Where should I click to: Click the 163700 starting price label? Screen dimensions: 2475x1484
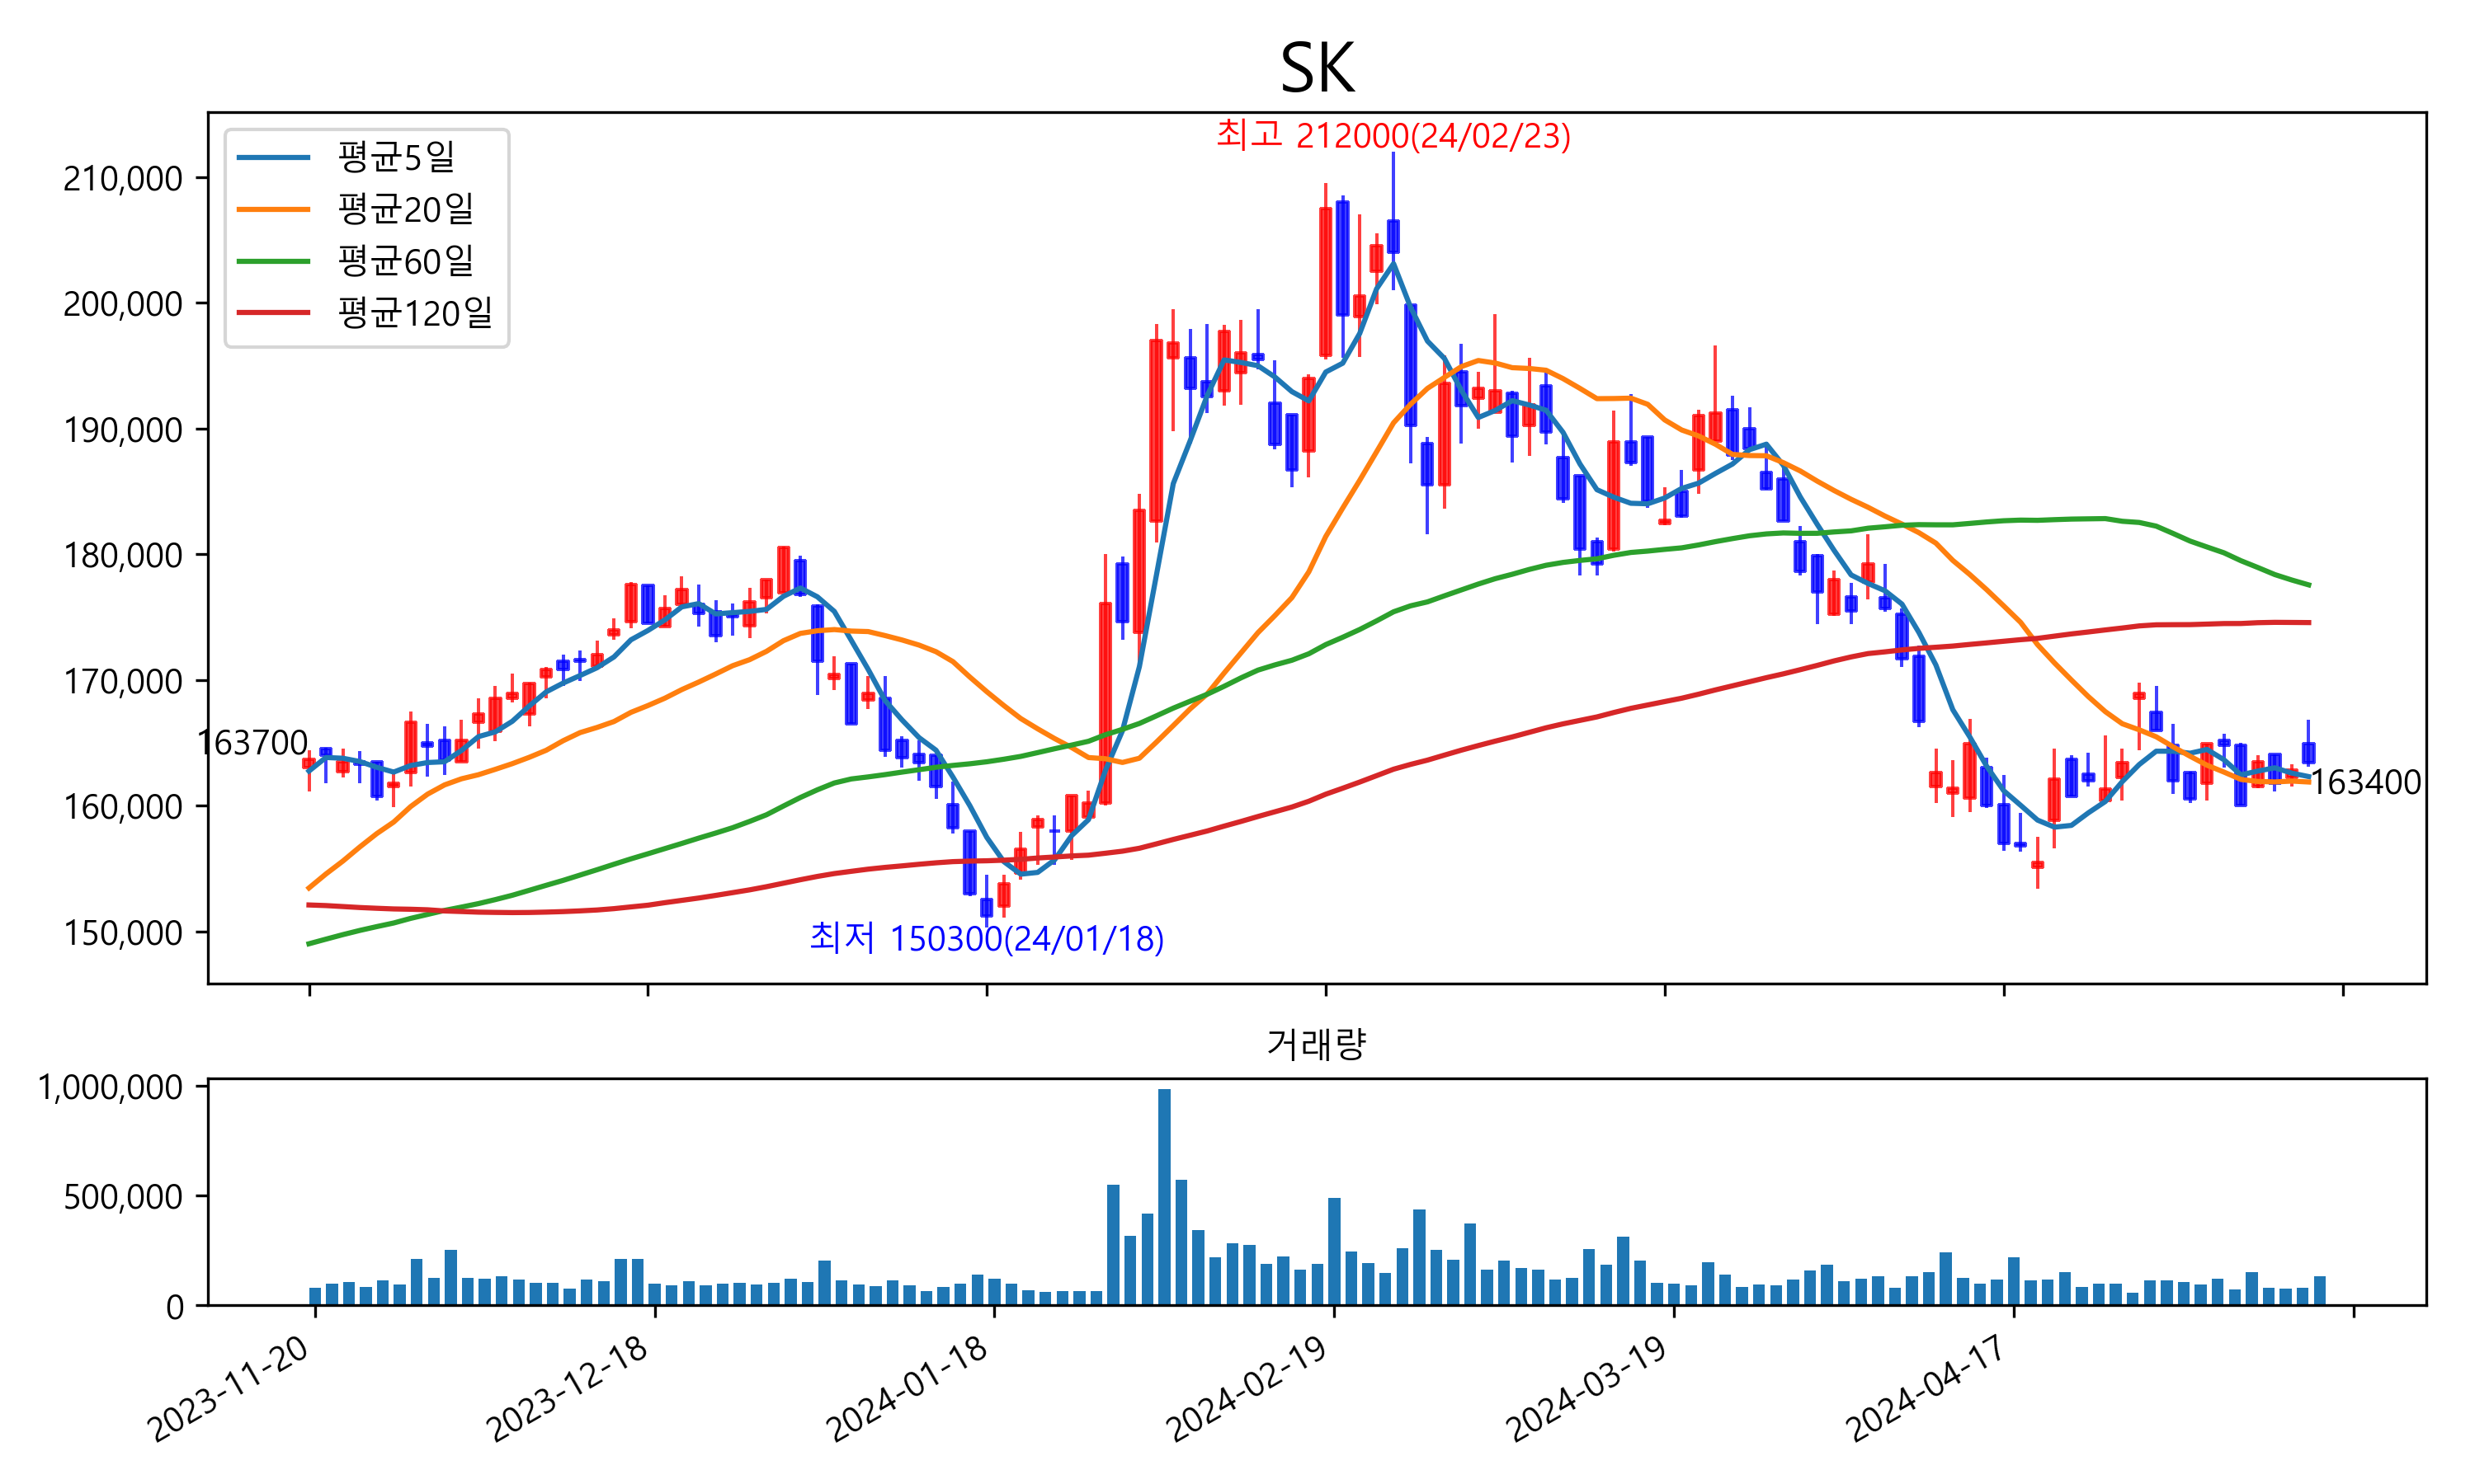pyautogui.click(x=252, y=743)
